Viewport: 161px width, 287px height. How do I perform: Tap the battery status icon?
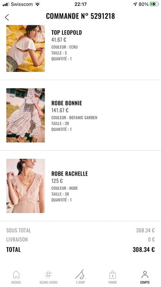tap(154, 4)
